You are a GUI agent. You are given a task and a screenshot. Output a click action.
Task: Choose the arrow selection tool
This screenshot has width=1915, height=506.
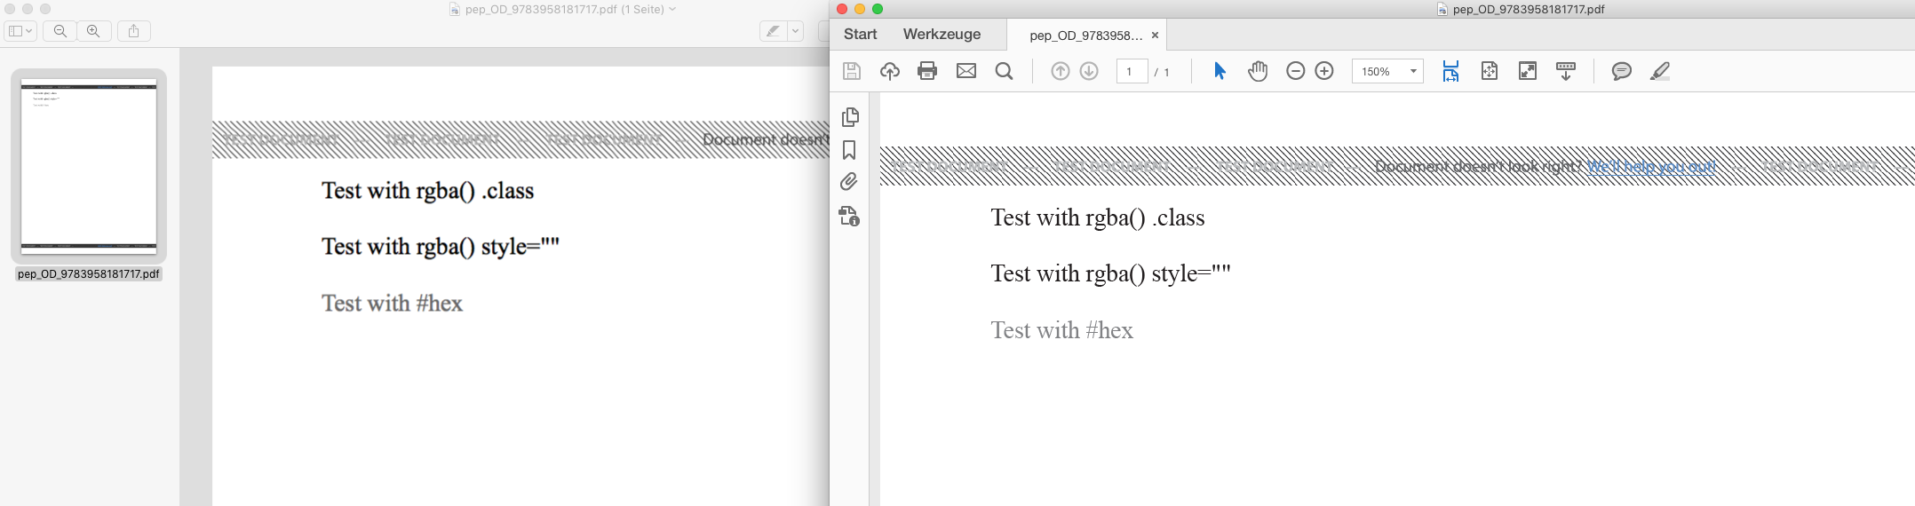point(1220,71)
